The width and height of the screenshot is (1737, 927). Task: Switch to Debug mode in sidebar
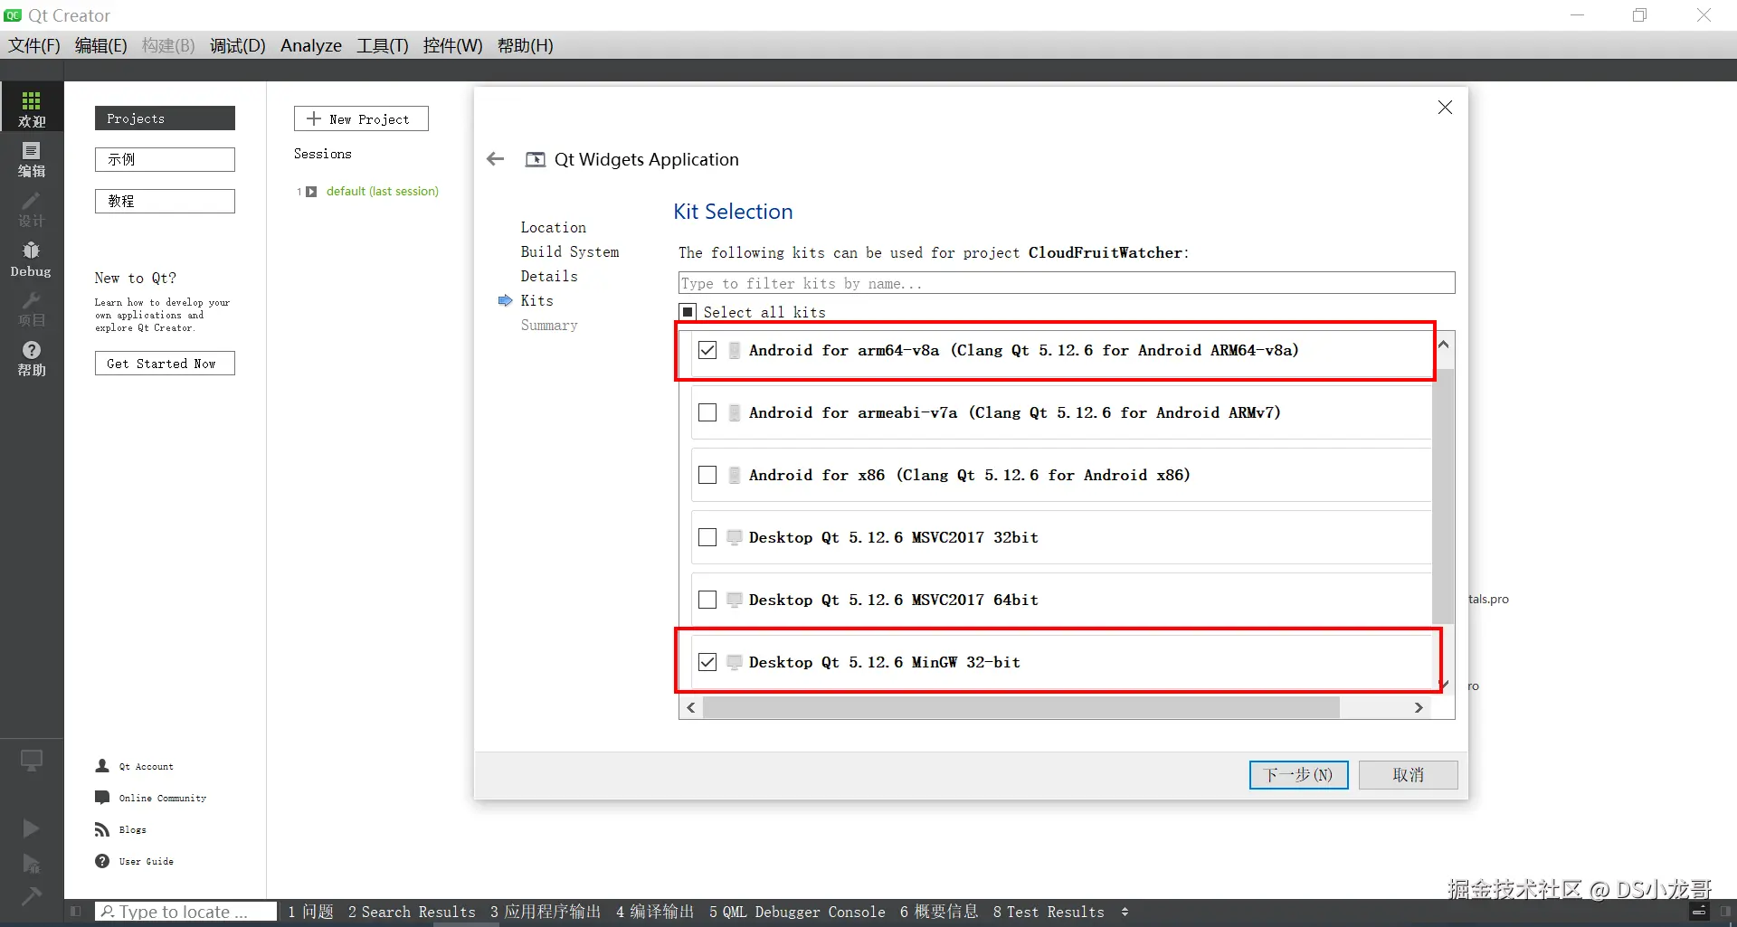click(x=32, y=260)
